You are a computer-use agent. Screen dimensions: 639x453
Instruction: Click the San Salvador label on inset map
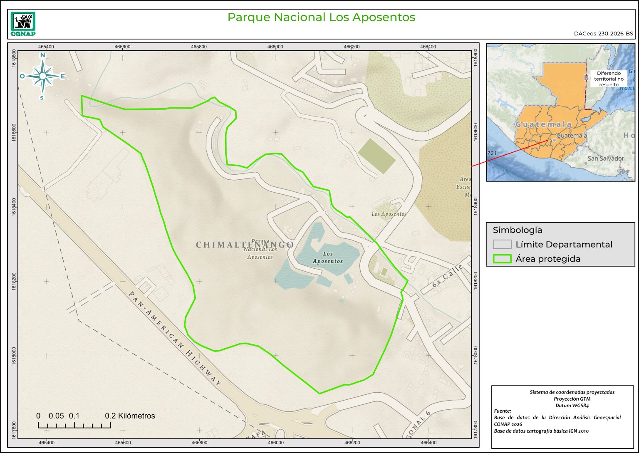pyautogui.click(x=605, y=158)
